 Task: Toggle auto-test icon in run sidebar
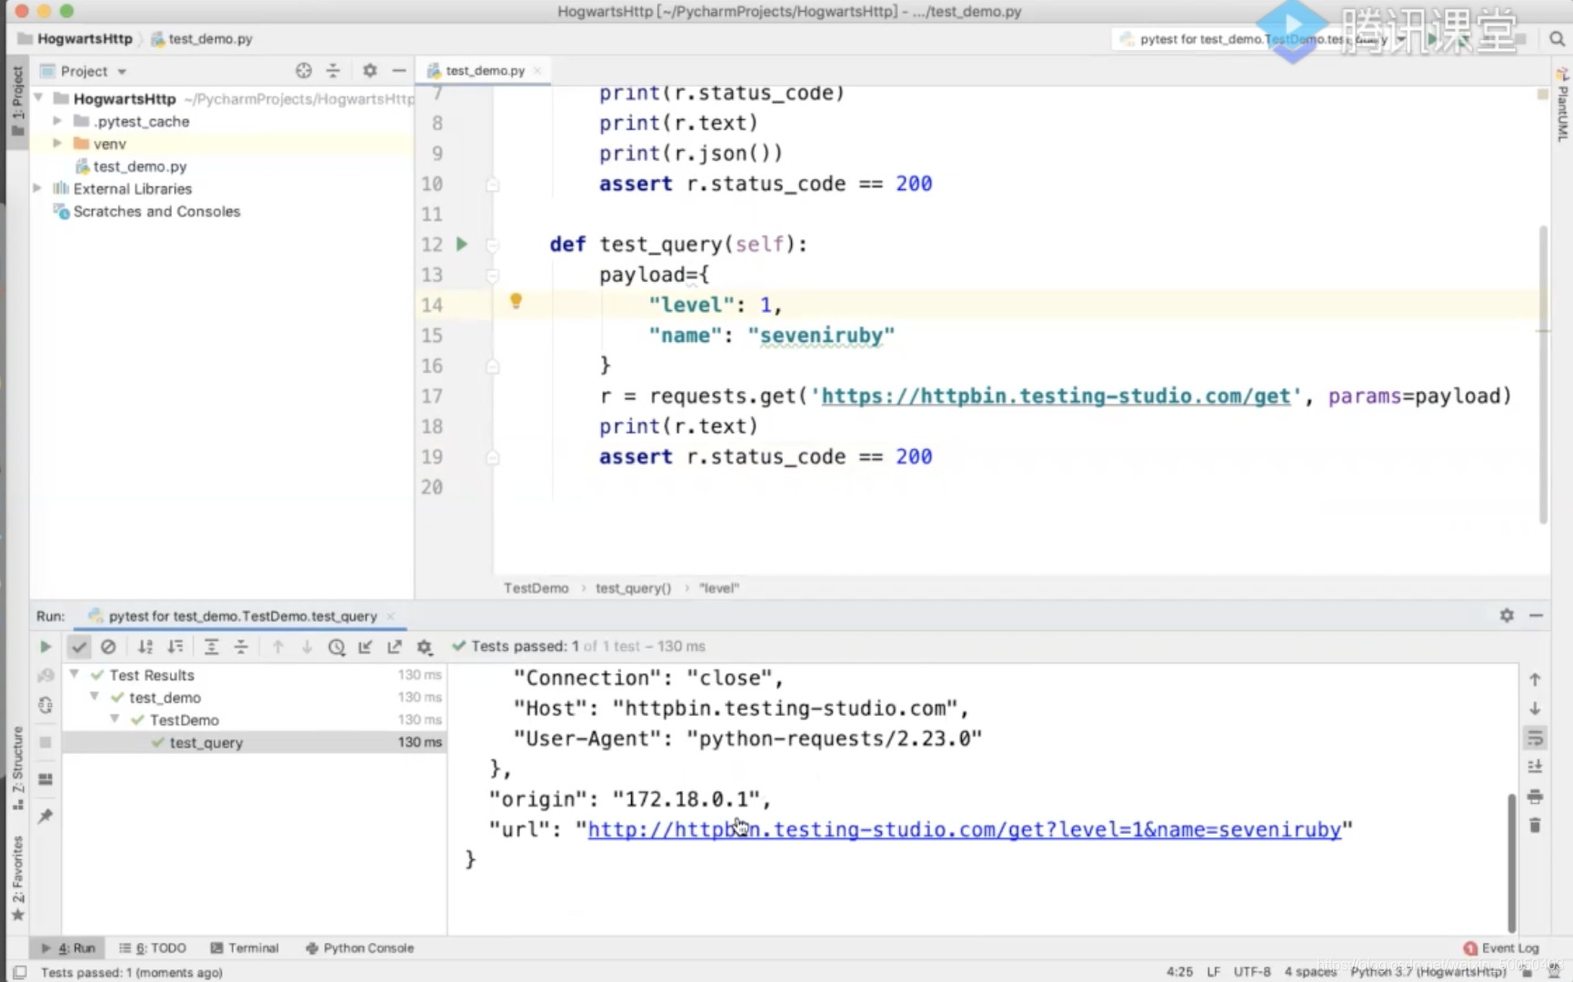tap(45, 706)
